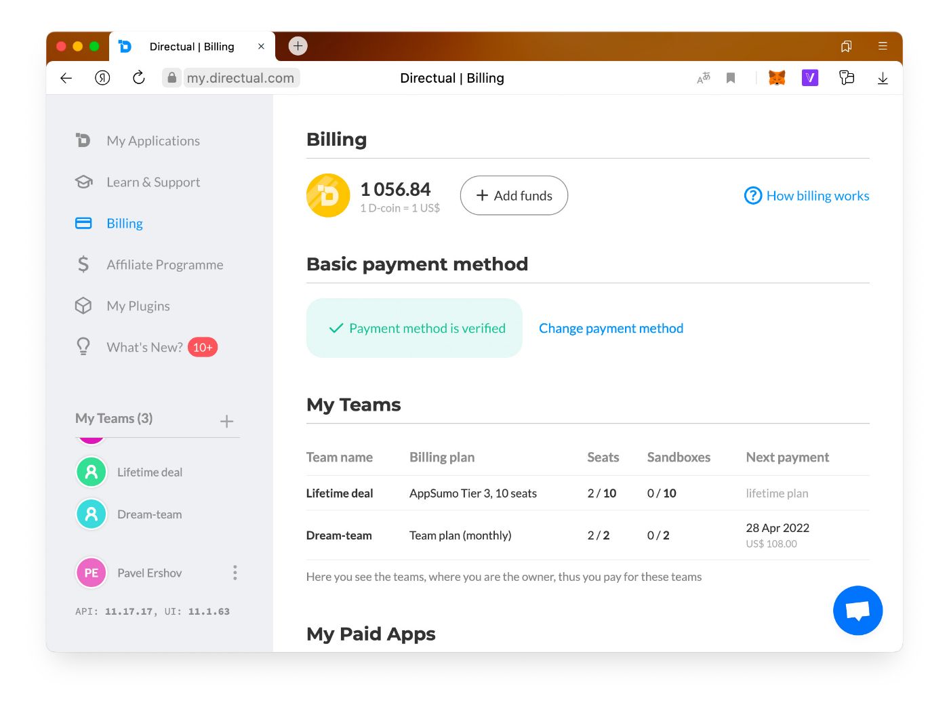949x713 pixels.
Task: Click the Directual logo icon beside My Applications
Action: (83, 140)
